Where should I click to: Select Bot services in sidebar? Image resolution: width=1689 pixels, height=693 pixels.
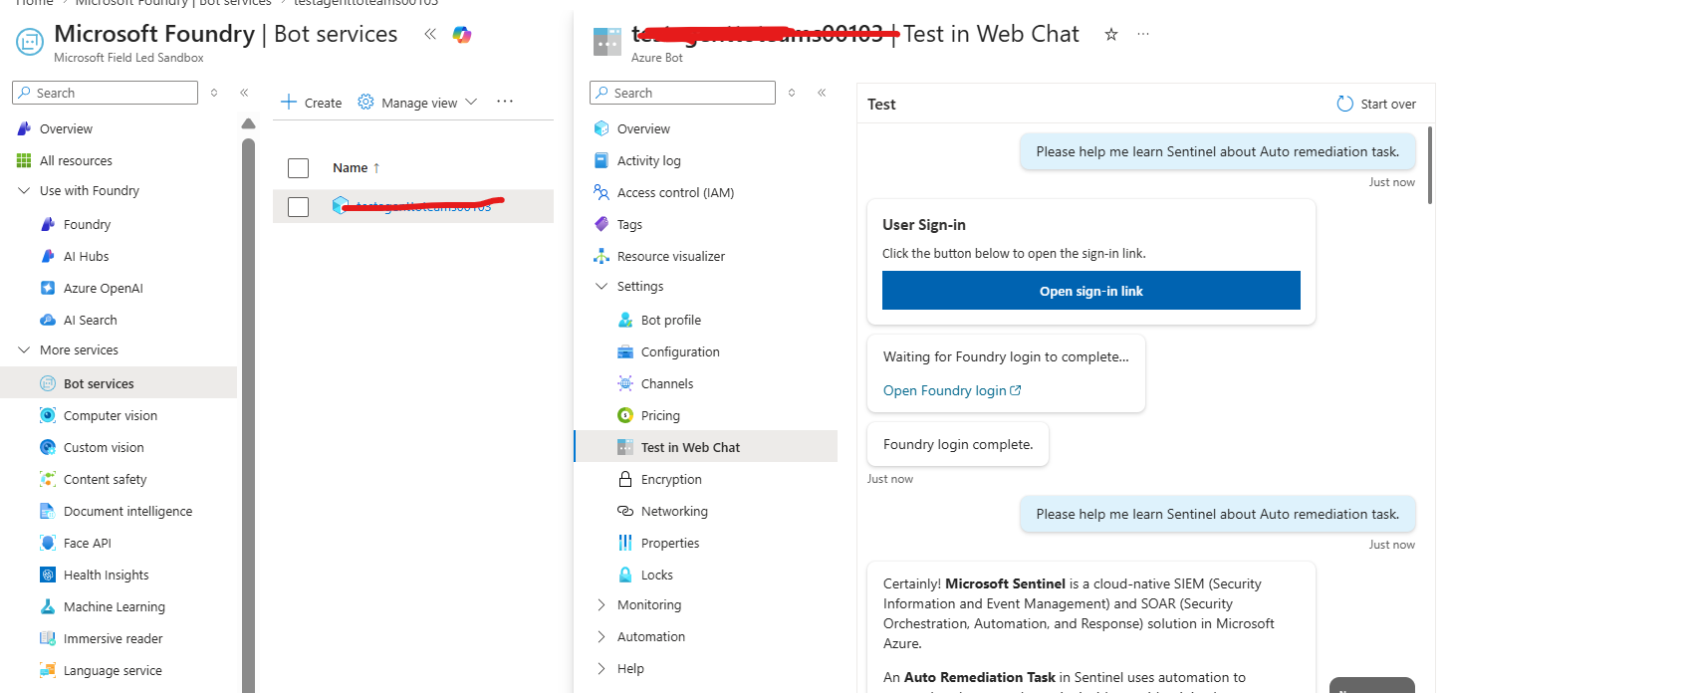(x=99, y=383)
